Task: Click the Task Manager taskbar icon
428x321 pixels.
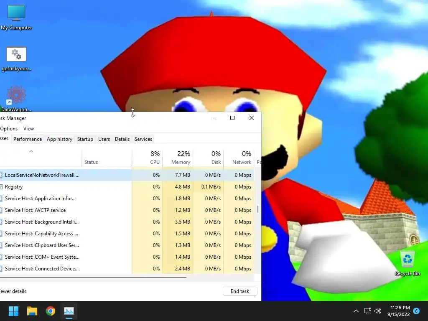Action: (x=69, y=311)
